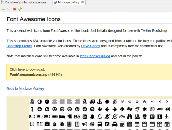This screenshot has height=130, width=172.
Task: Click the blind person with cane icon
Action: click(167, 117)
